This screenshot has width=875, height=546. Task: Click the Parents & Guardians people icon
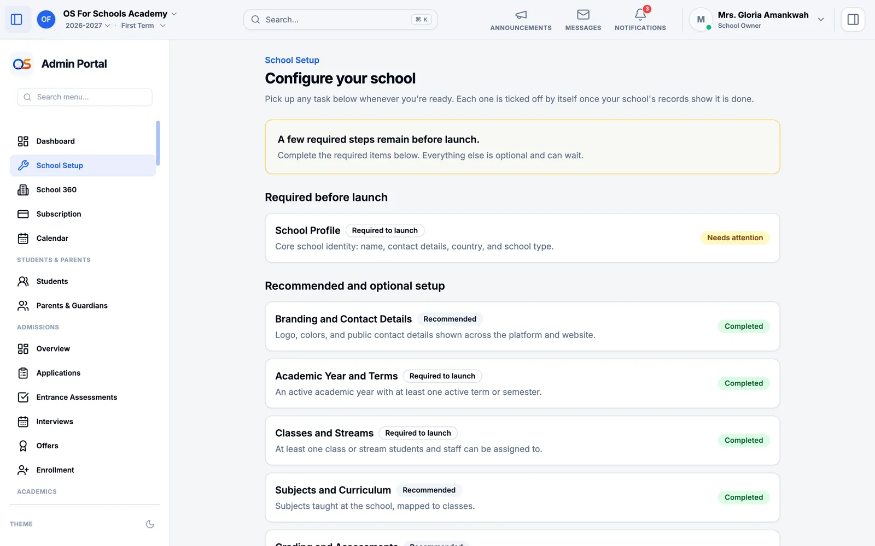coord(23,306)
